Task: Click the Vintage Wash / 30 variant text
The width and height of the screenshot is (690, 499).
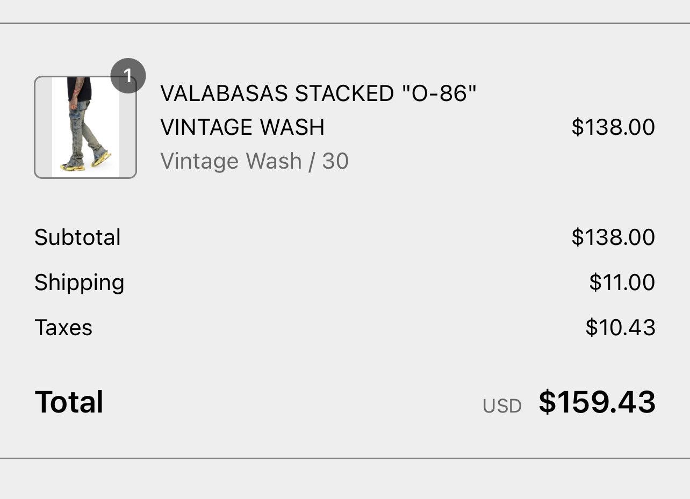Action: (x=254, y=161)
